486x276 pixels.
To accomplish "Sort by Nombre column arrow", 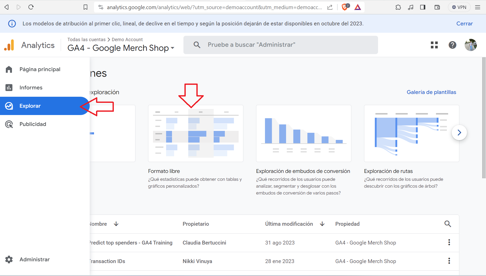I will coord(116,224).
